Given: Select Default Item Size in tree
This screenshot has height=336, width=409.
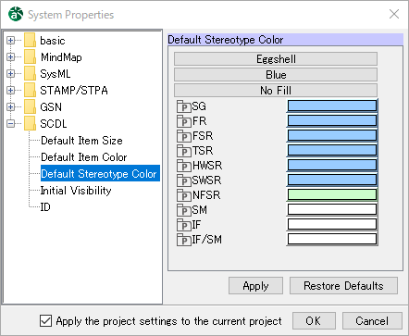Looking at the screenshot, I should click(81, 141).
